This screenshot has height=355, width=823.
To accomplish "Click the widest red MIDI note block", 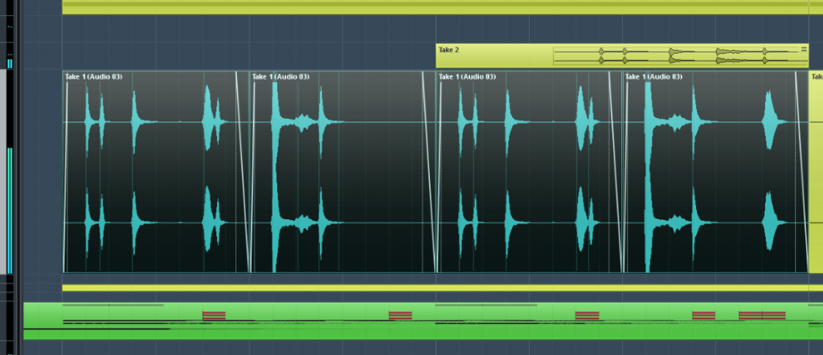I will (762, 316).
